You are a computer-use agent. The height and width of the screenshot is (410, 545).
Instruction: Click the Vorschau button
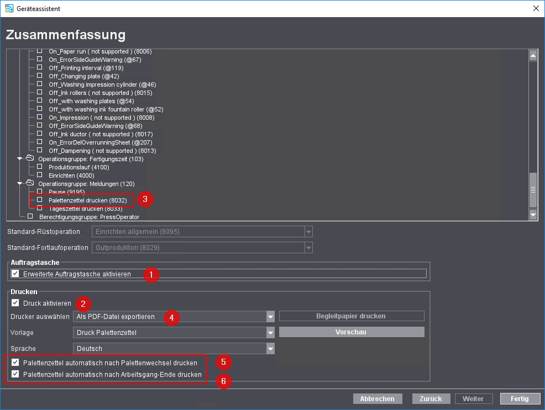pos(352,332)
